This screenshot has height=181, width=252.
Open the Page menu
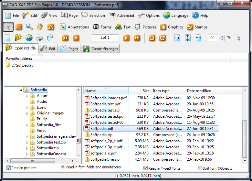tap(69, 16)
